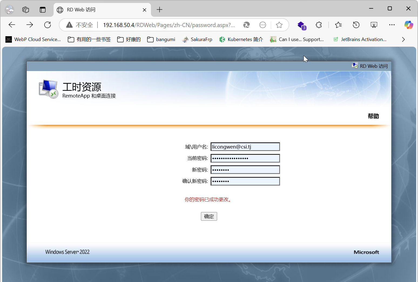Click the 新密码 password field
Screen dimensions: 418x282
click(x=245, y=170)
